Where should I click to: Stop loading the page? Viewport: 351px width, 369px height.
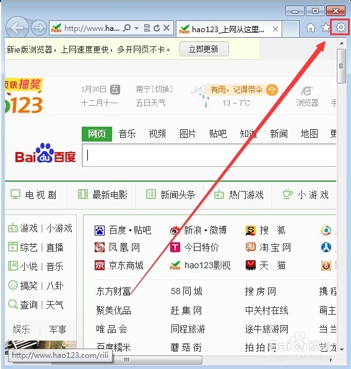point(167,28)
